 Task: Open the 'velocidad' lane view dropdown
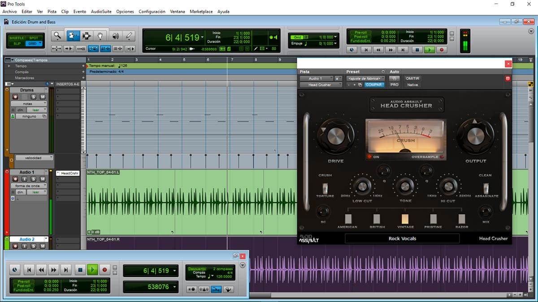tap(34, 157)
